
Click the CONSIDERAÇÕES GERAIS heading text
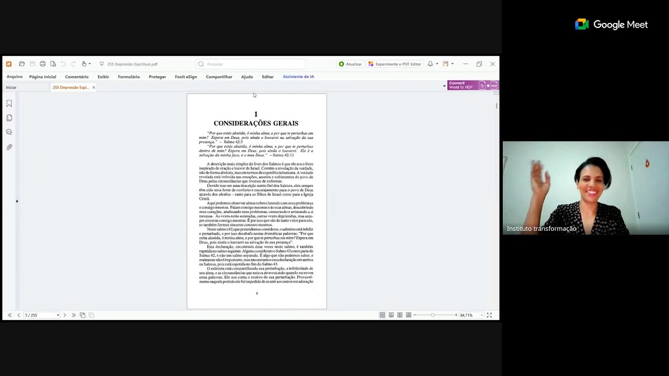pyautogui.click(x=256, y=123)
